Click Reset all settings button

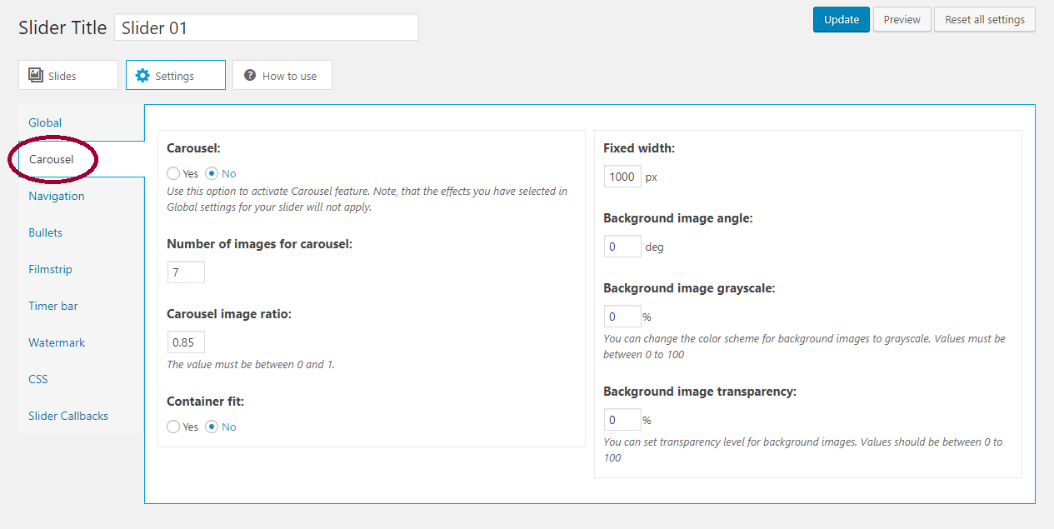[x=985, y=19]
